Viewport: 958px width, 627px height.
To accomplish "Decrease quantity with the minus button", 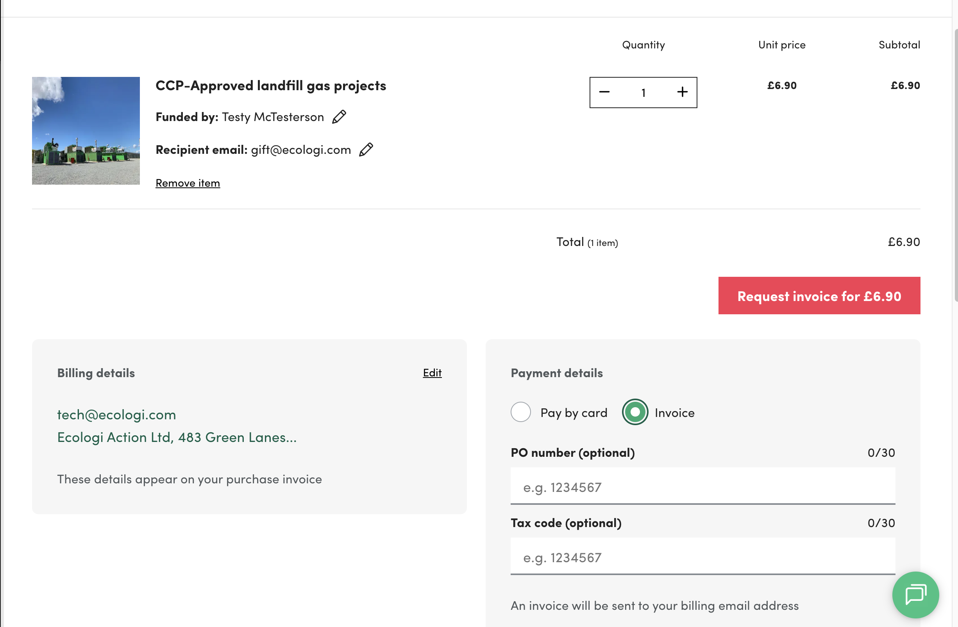I will (604, 92).
